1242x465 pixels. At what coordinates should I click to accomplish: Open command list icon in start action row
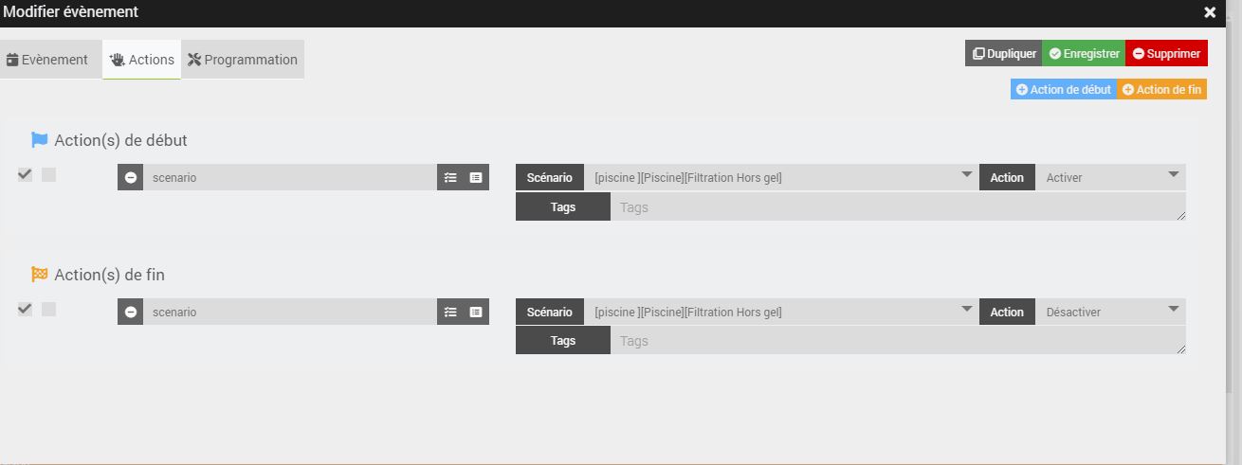coord(476,177)
